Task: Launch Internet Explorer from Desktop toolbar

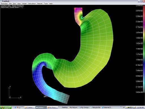Action: (107, 108)
